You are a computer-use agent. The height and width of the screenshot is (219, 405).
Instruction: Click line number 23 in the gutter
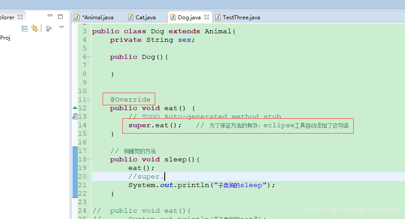(82, 202)
